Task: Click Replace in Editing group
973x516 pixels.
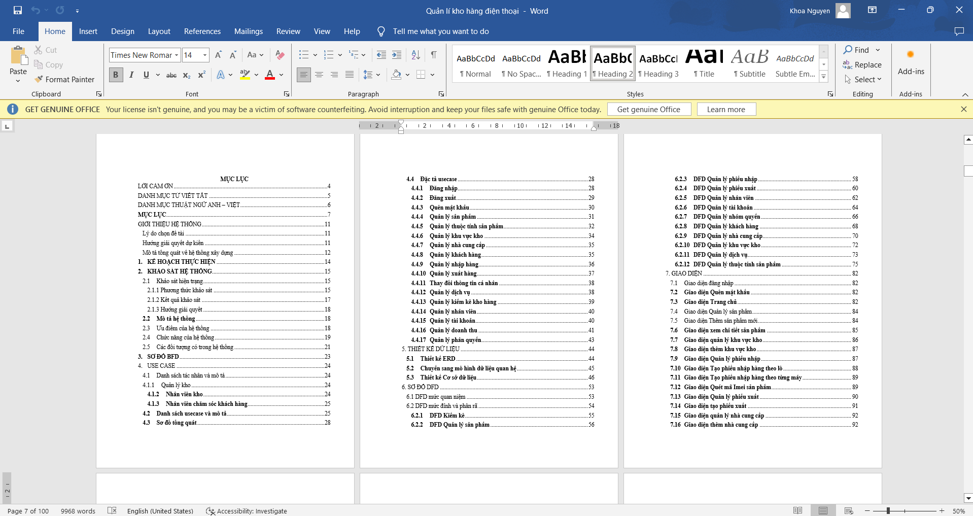Action: pyautogui.click(x=862, y=64)
